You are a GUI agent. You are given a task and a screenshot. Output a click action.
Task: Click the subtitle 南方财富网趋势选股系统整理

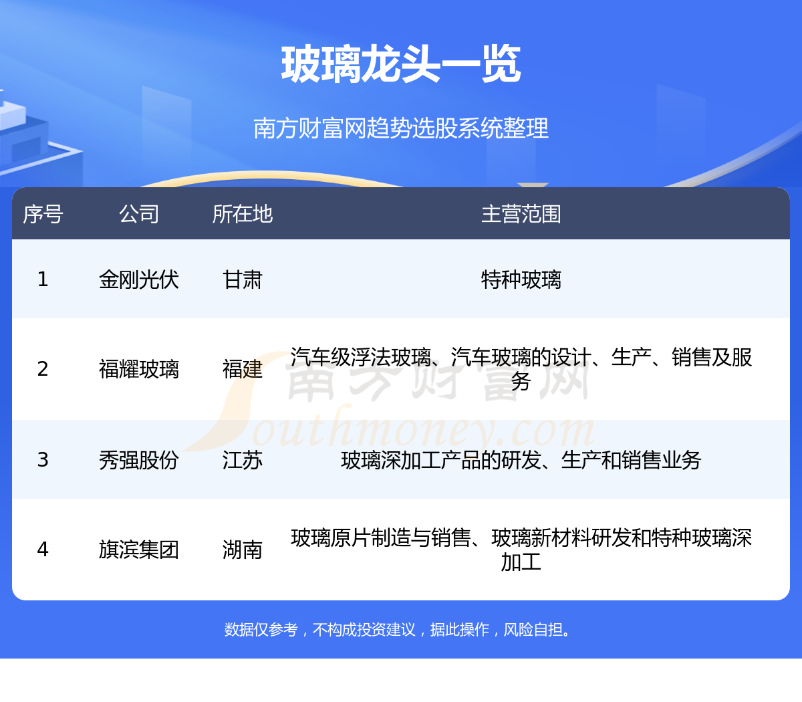tap(401, 128)
